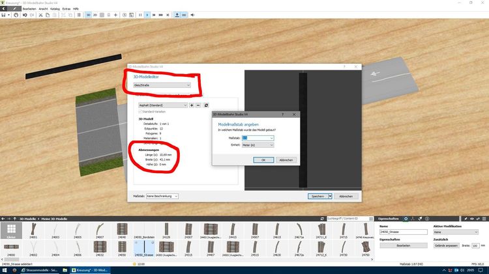Select the 24001 track thumbnail
The image size is (489, 274).
click(33, 231)
